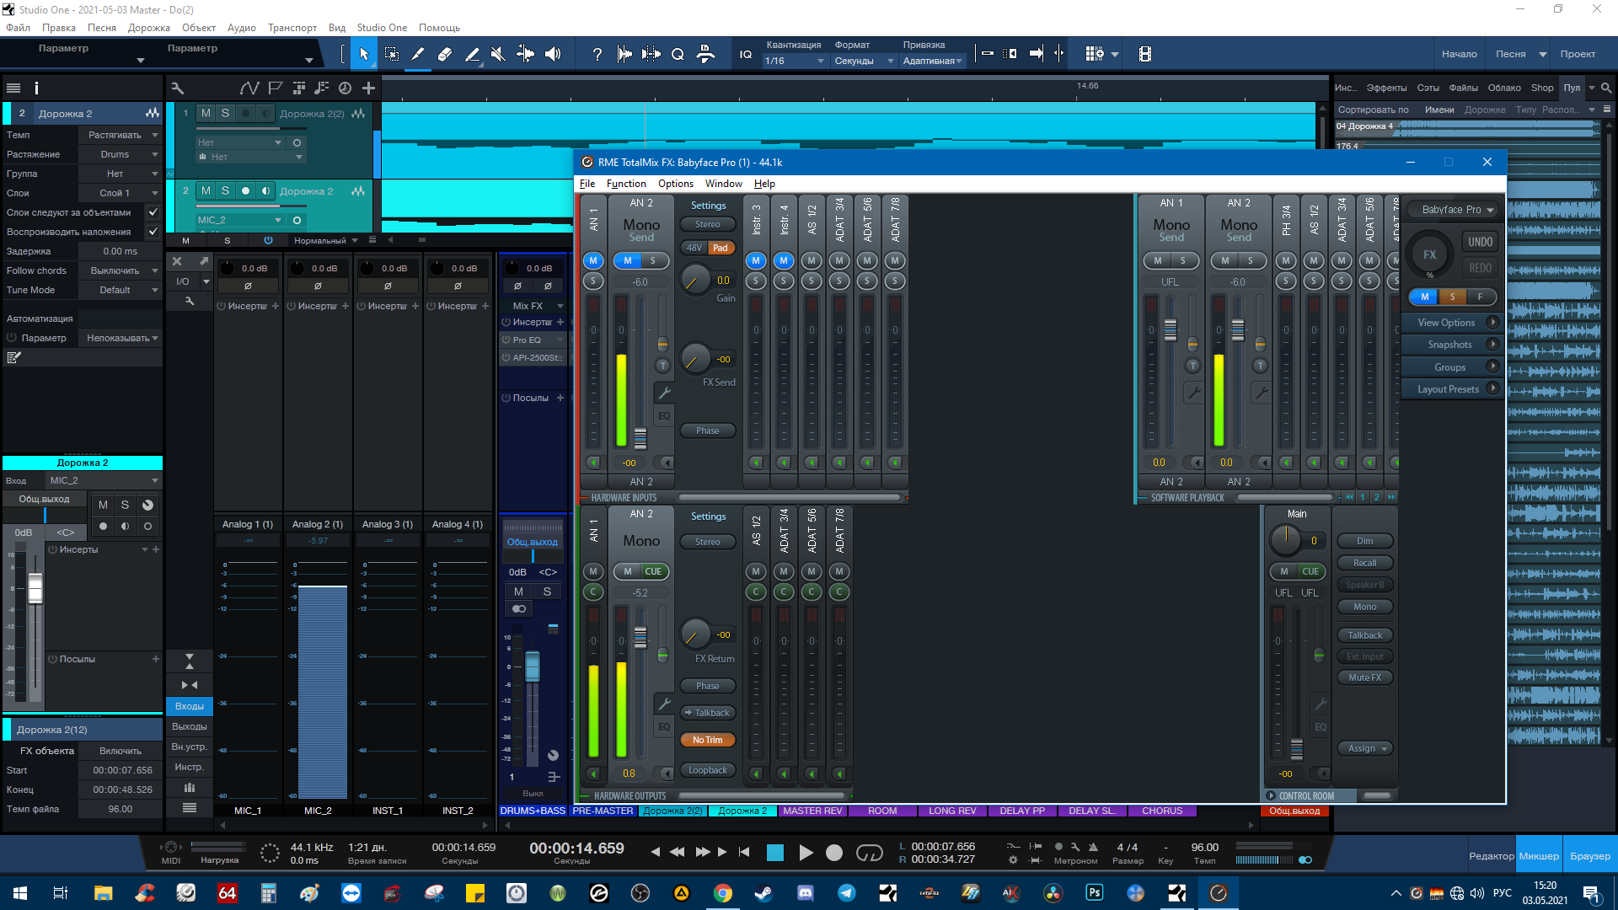Switch to the Файлы browser tab

coord(1464,88)
